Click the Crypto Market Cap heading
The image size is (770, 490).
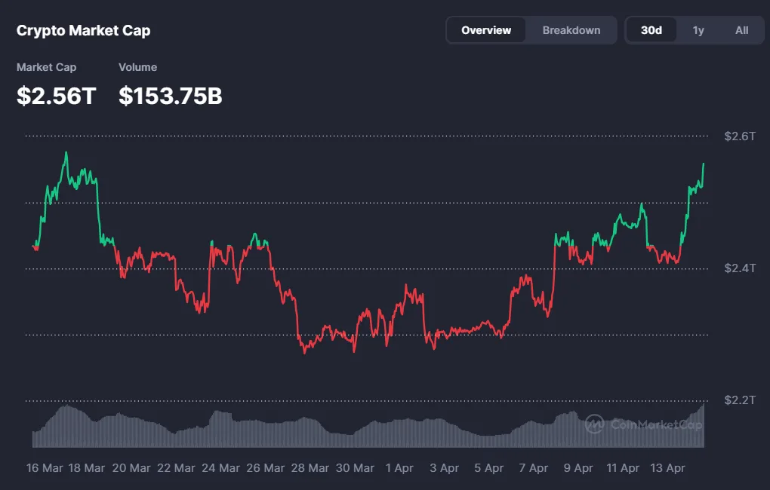point(83,31)
